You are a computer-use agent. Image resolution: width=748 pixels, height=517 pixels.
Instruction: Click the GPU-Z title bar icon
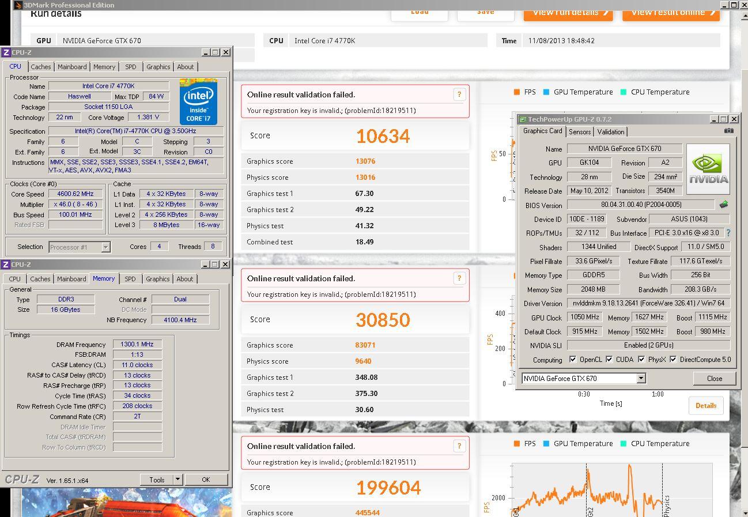(x=523, y=119)
